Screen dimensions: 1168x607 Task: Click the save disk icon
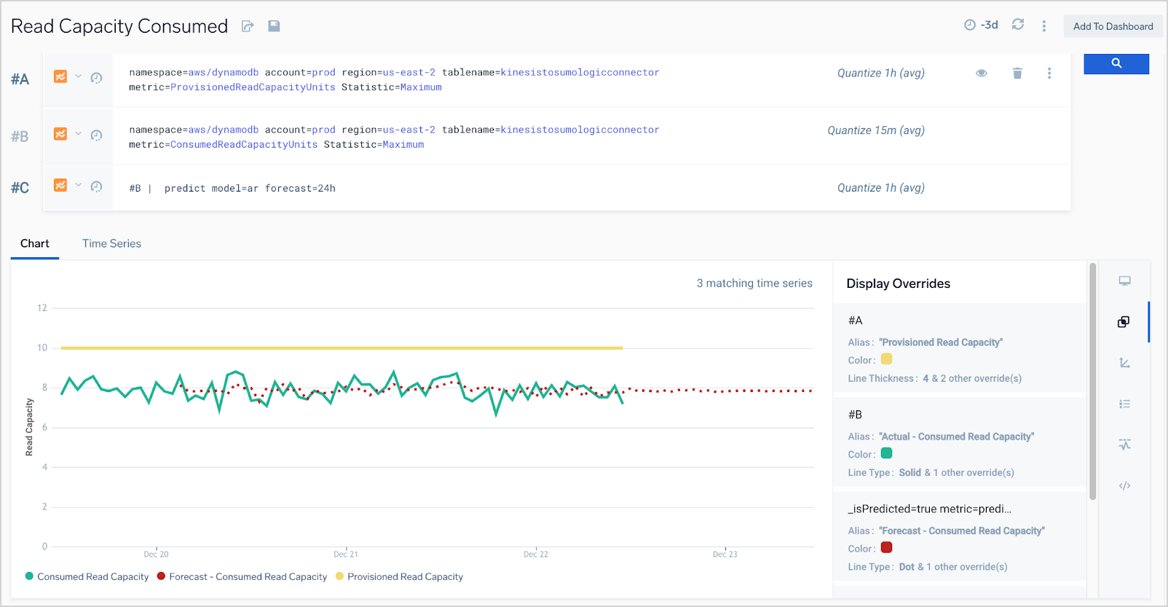pyautogui.click(x=274, y=26)
